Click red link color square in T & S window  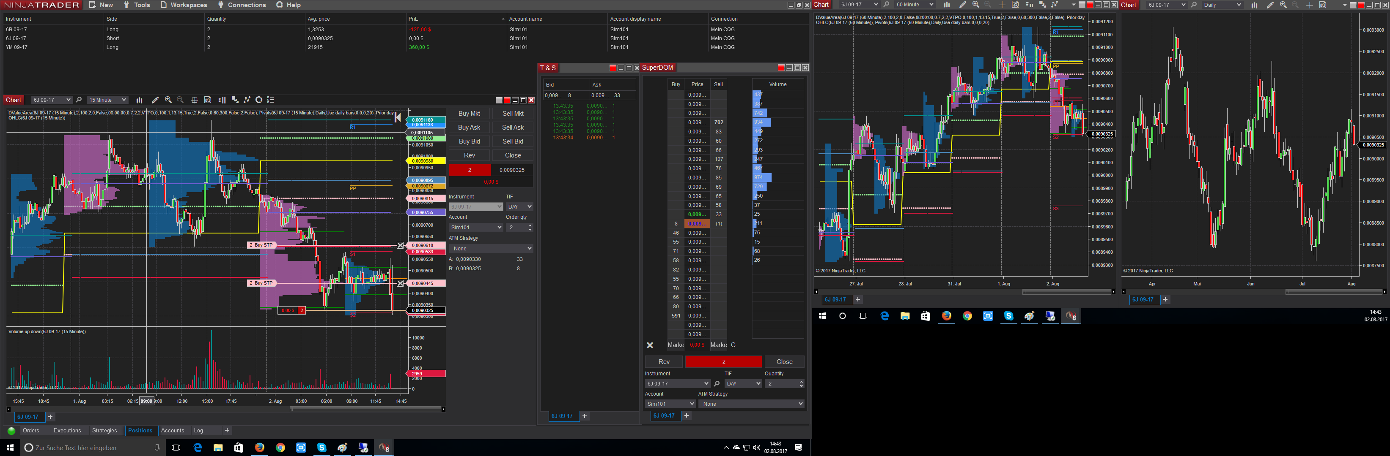point(613,68)
